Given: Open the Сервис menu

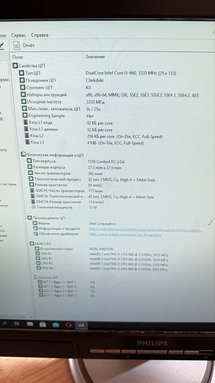Looking at the screenshot, I should coord(18,35).
